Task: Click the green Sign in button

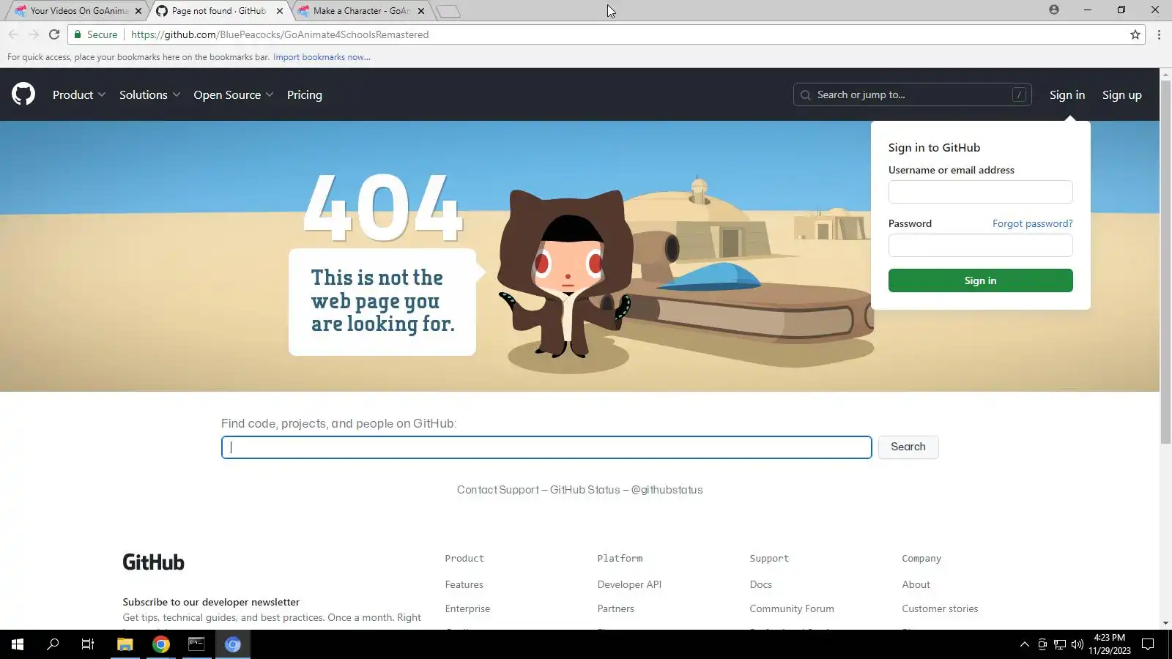Action: [x=980, y=280]
